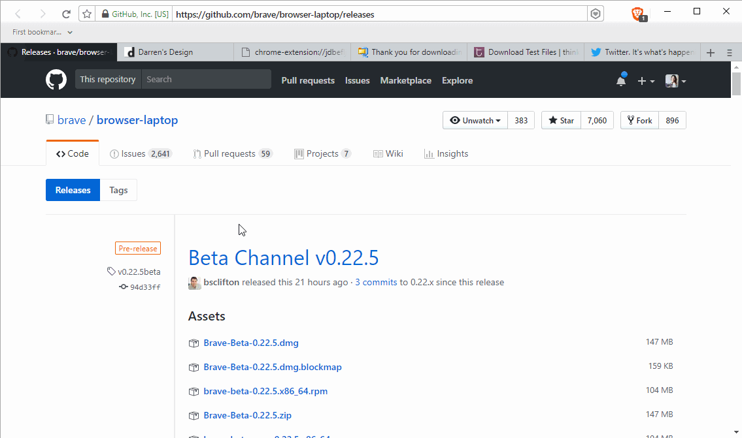The height and width of the screenshot is (438, 742).
Task: Switch to chrome-extension browser tab
Action: (x=292, y=52)
